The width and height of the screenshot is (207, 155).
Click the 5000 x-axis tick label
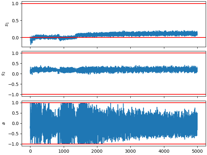click(197, 151)
